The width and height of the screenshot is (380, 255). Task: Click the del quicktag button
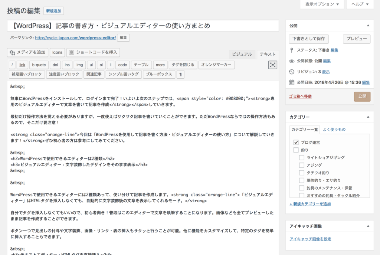55,65
